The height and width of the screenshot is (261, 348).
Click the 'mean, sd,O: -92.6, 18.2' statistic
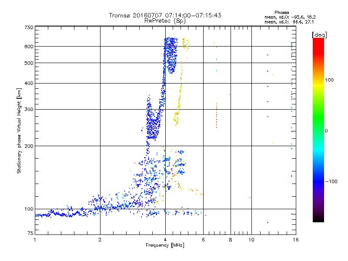[290, 17]
